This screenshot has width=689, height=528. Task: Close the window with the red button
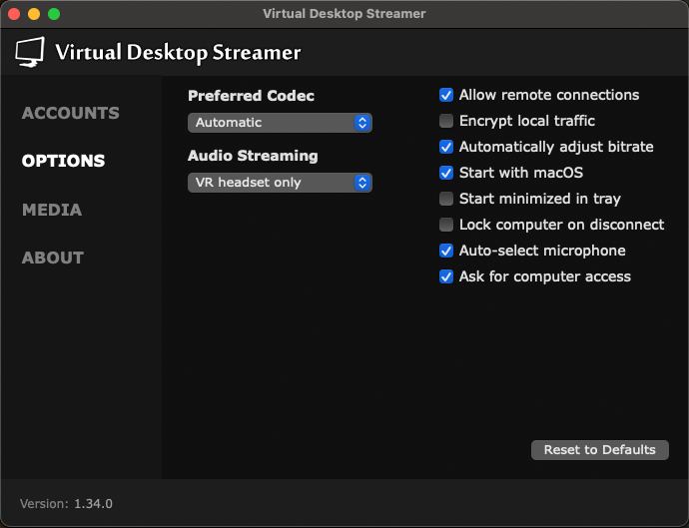pyautogui.click(x=14, y=14)
